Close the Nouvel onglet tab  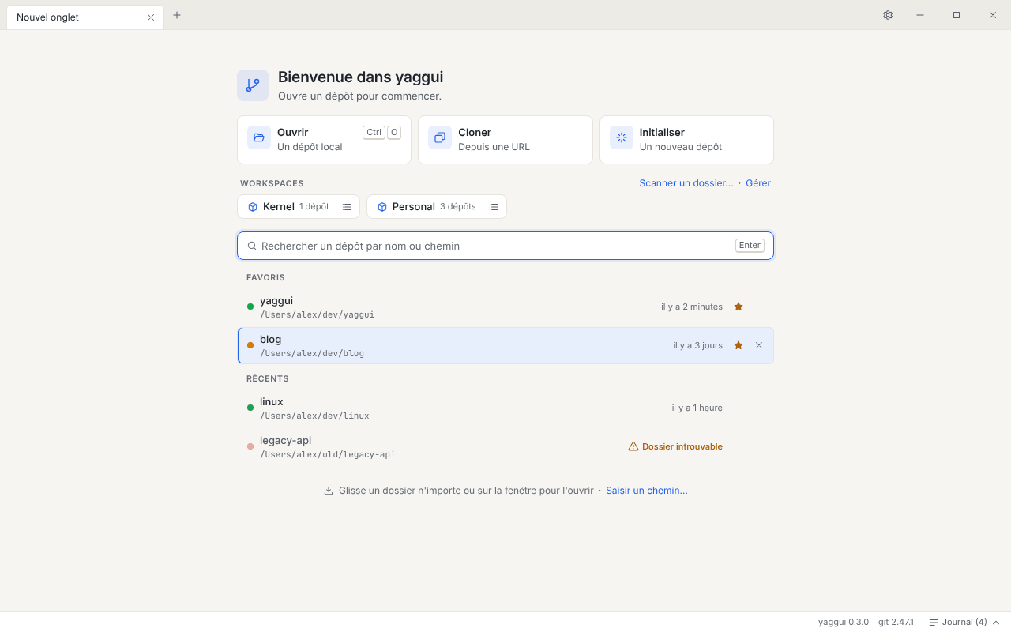click(151, 17)
